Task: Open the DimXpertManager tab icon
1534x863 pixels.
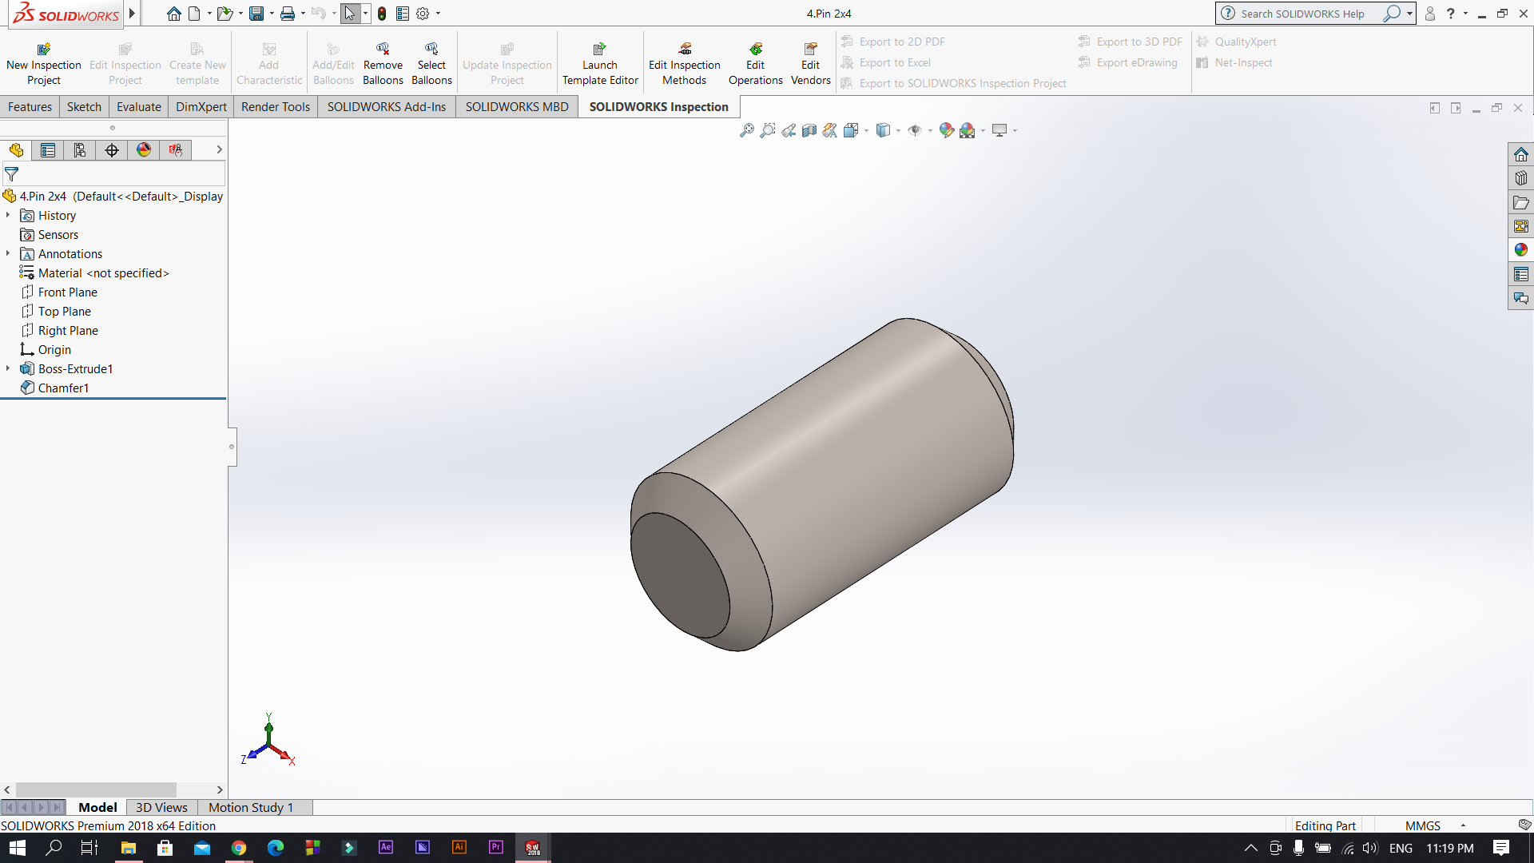Action: [112, 150]
